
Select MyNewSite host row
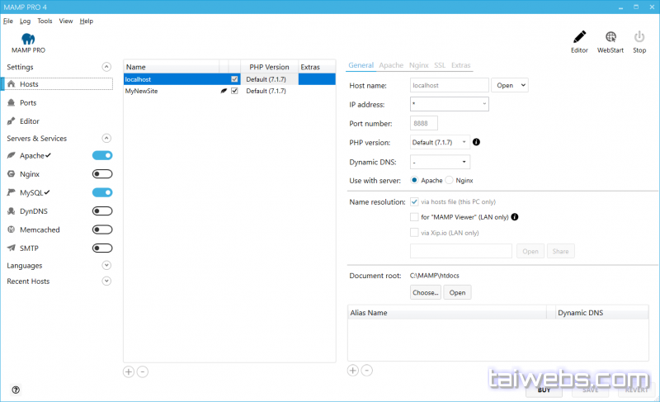[x=229, y=91]
